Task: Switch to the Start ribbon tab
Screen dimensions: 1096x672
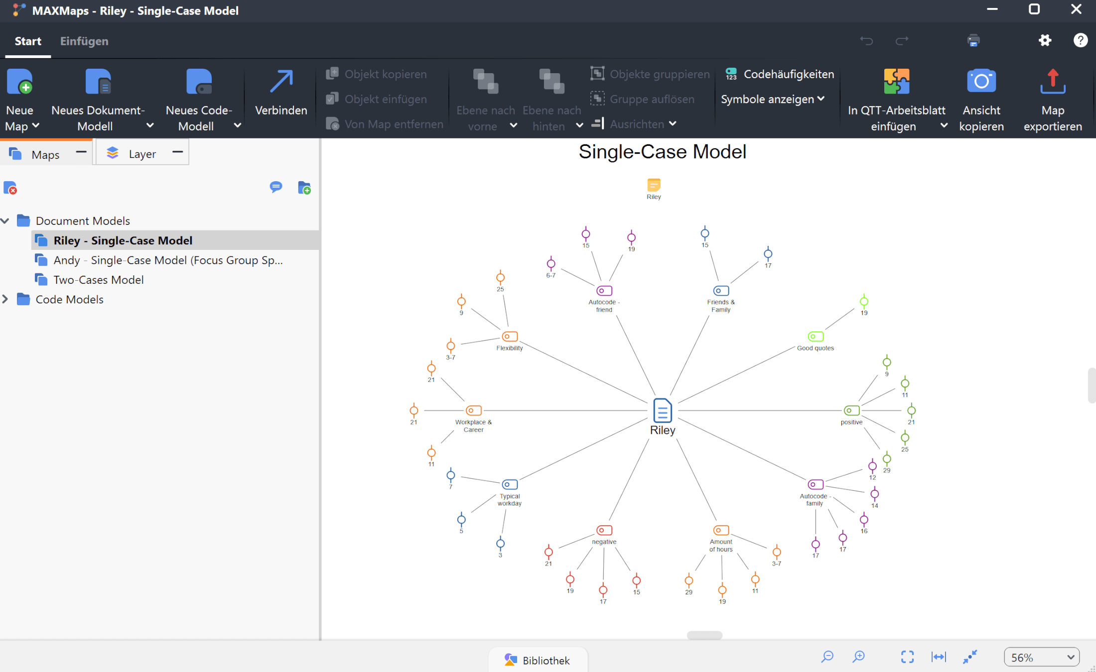Action: tap(28, 41)
